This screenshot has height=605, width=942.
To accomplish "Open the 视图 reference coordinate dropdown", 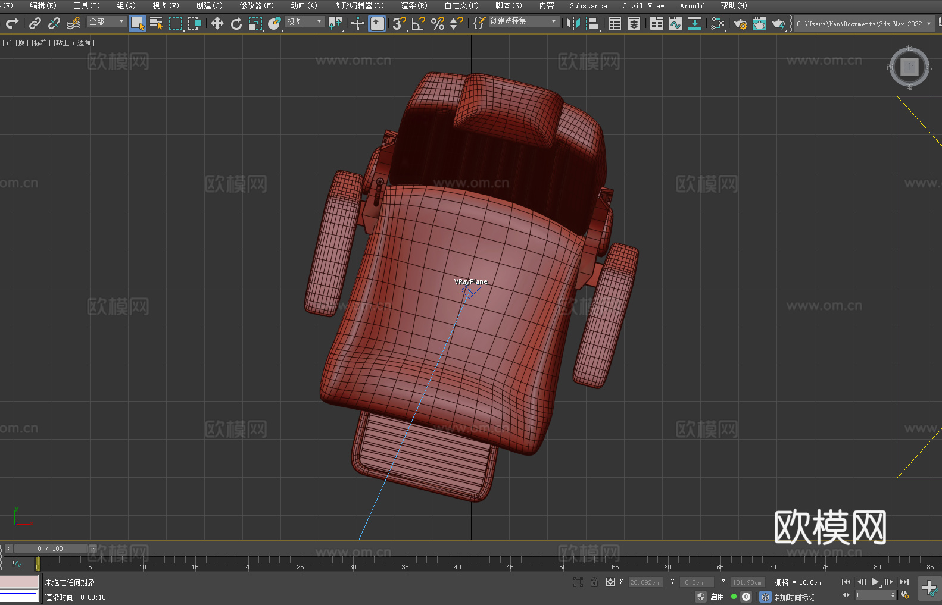I will (x=304, y=21).
